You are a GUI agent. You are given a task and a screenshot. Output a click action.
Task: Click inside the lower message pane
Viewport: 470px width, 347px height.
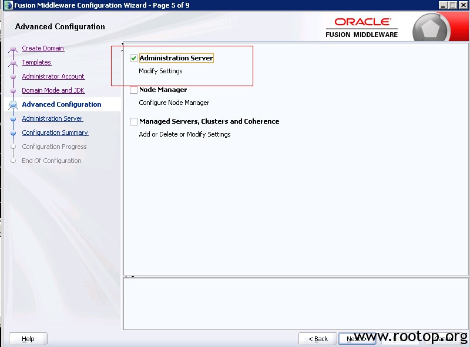pyautogui.click(x=296, y=304)
